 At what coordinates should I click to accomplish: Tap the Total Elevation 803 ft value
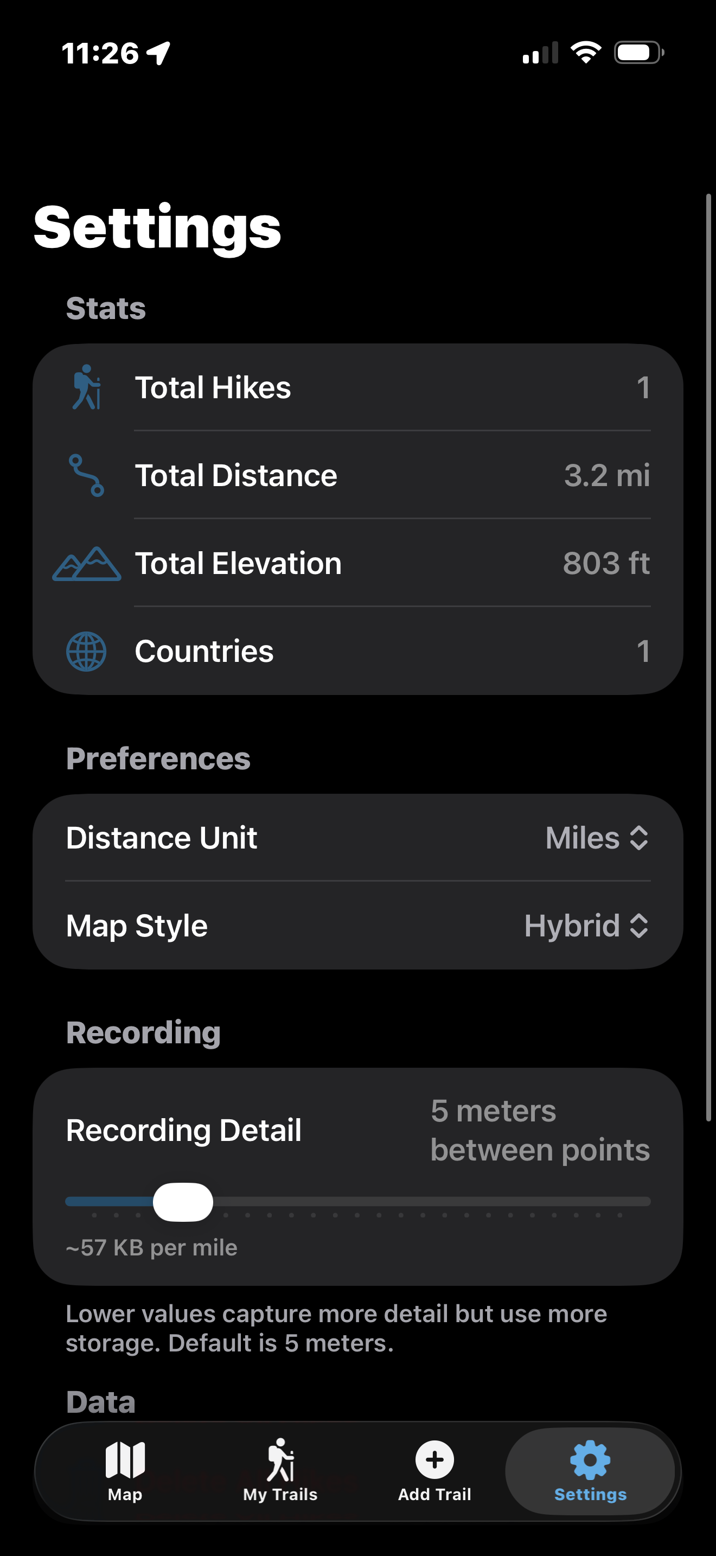pyautogui.click(x=606, y=564)
